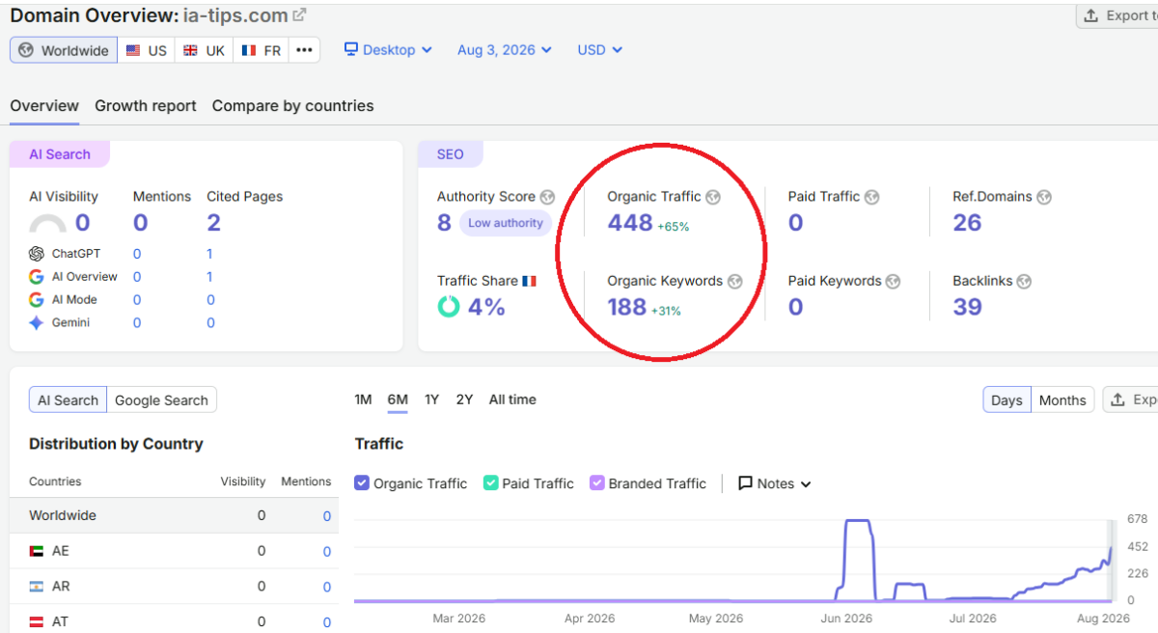
Task: Open the Growth report tab
Action: coord(146,106)
